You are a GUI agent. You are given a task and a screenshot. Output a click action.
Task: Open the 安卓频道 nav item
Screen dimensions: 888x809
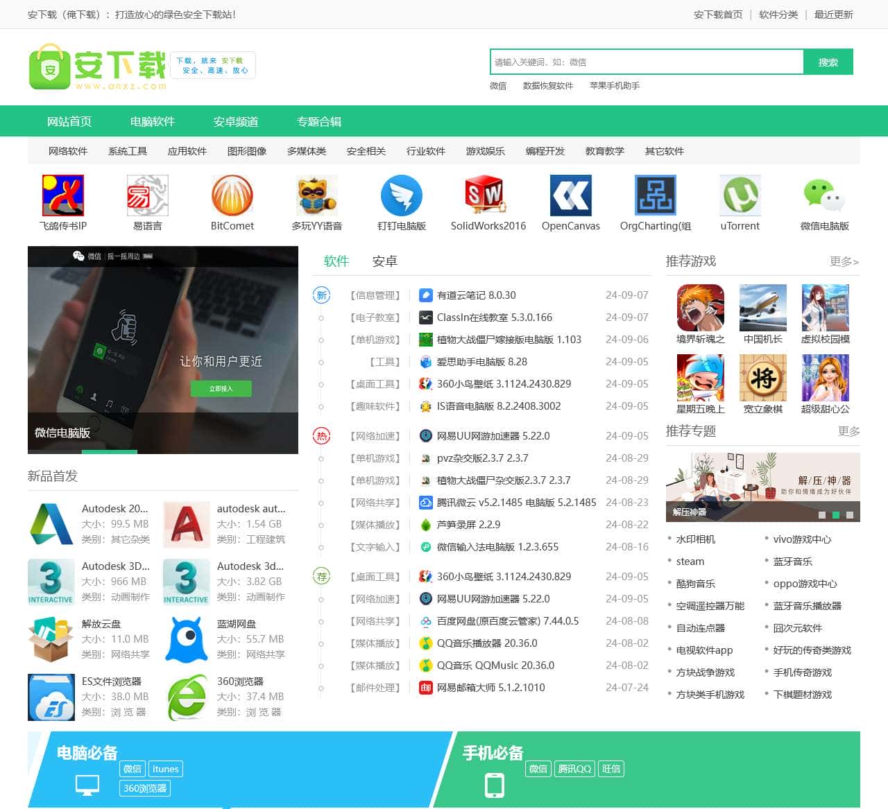click(x=236, y=121)
